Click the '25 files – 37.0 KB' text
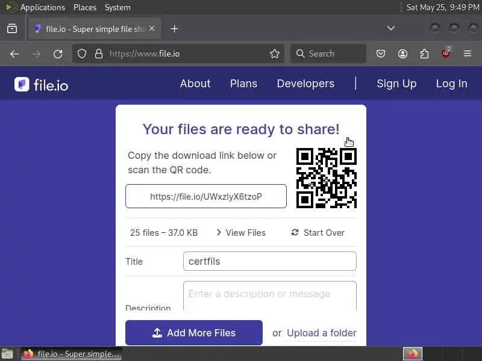Screen dimensions: 482x361 [164, 233]
